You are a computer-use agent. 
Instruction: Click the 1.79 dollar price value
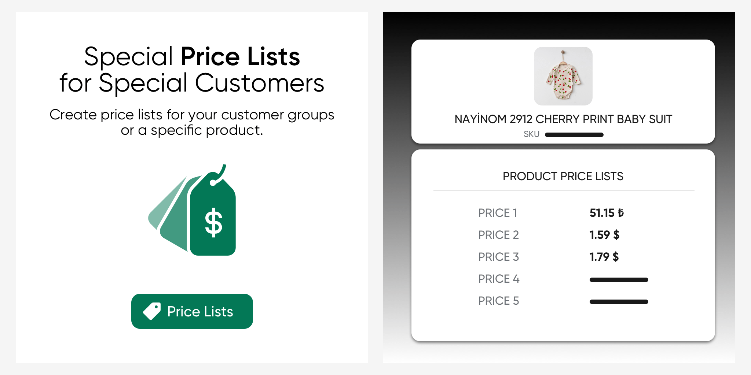click(x=604, y=257)
